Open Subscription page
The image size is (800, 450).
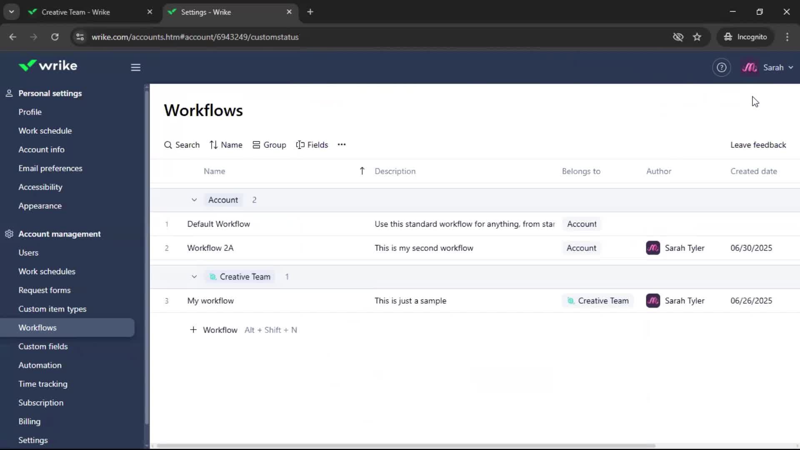click(x=41, y=402)
